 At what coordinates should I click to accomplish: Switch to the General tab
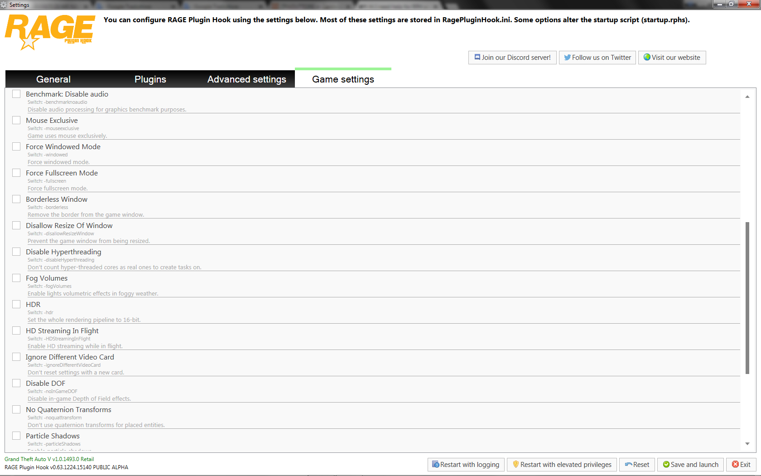53,79
